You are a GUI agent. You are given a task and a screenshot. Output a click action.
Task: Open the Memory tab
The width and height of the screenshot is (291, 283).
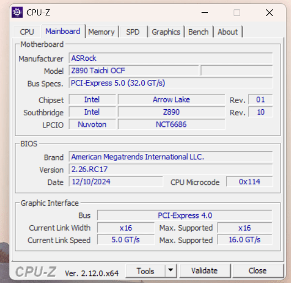click(x=102, y=32)
